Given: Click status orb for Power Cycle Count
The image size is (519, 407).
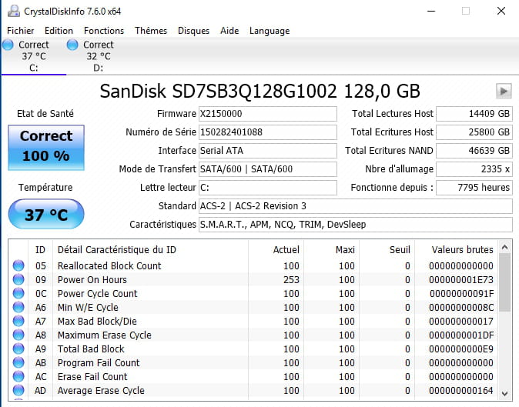Looking at the screenshot, I should [18, 293].
